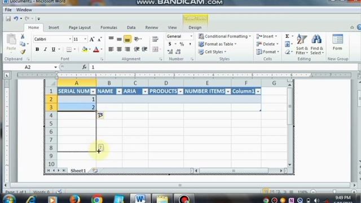Select bottom align in Alignment group
The height and width of the screenshot is (203, 361).
click(127, 39)
